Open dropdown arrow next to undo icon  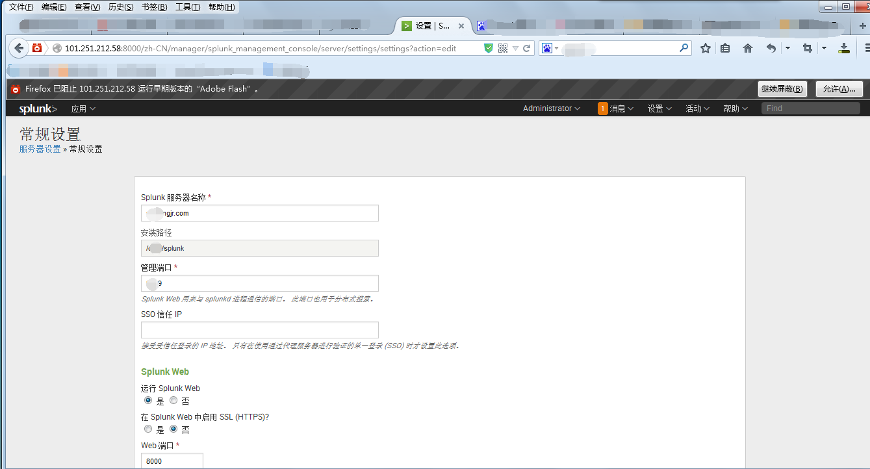pos(787,48)
